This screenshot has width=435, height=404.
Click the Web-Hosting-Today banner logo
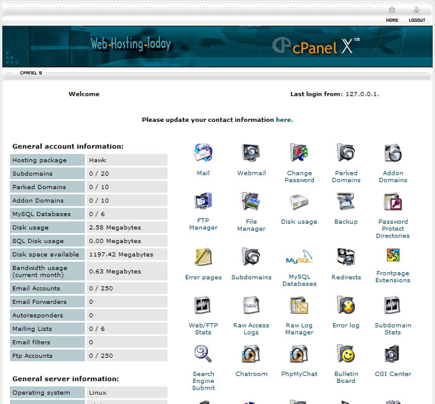pos(130,44)
